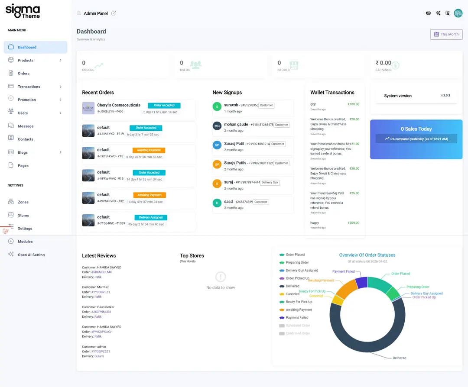The image size is (468, 387).
Task: Click the D avatar for dasd
Action: click(x=217, y=203)
